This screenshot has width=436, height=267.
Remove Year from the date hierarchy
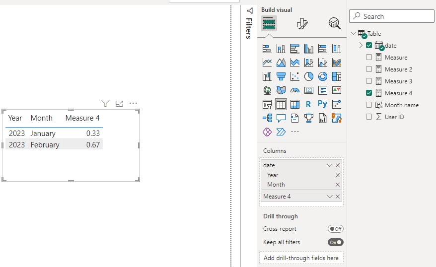(338, 175)
